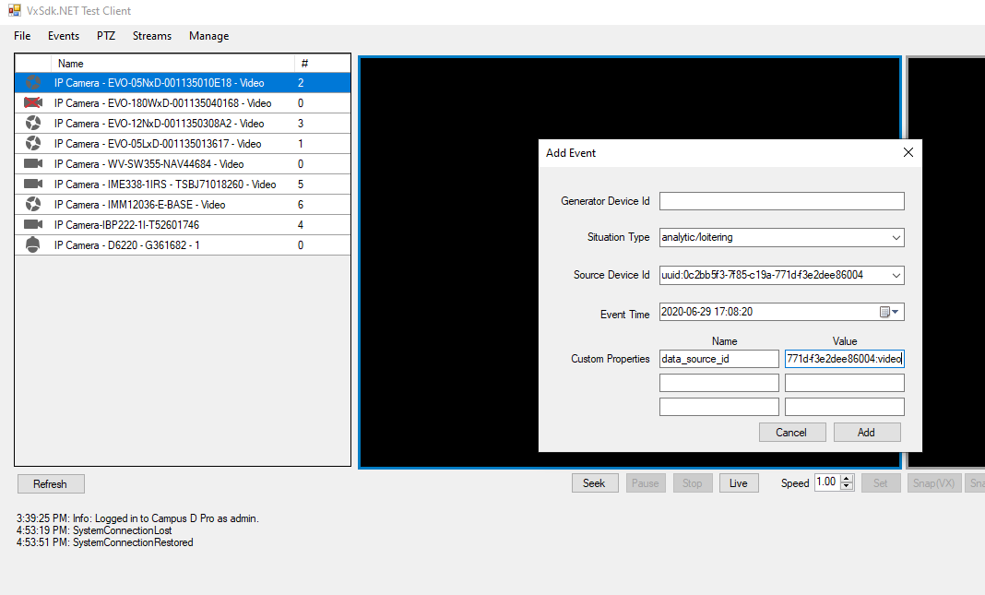
Task: Decrease the Speed value with the down arrow
Action: [x=847, y=486]
